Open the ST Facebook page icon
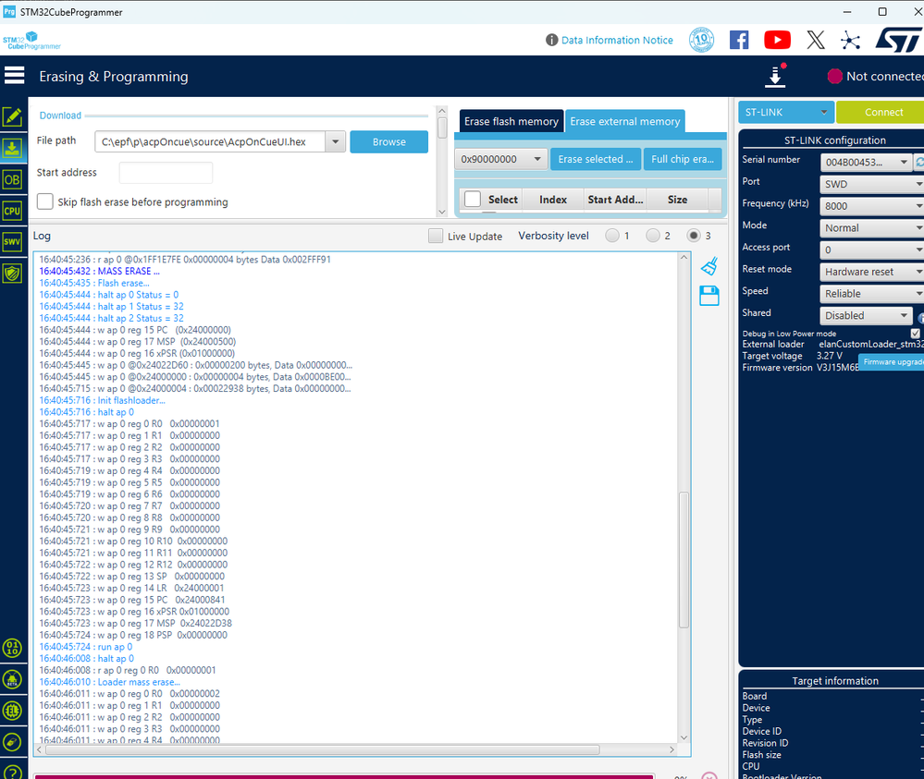Screen dimensions: 924x779 [x=739, y=40]
